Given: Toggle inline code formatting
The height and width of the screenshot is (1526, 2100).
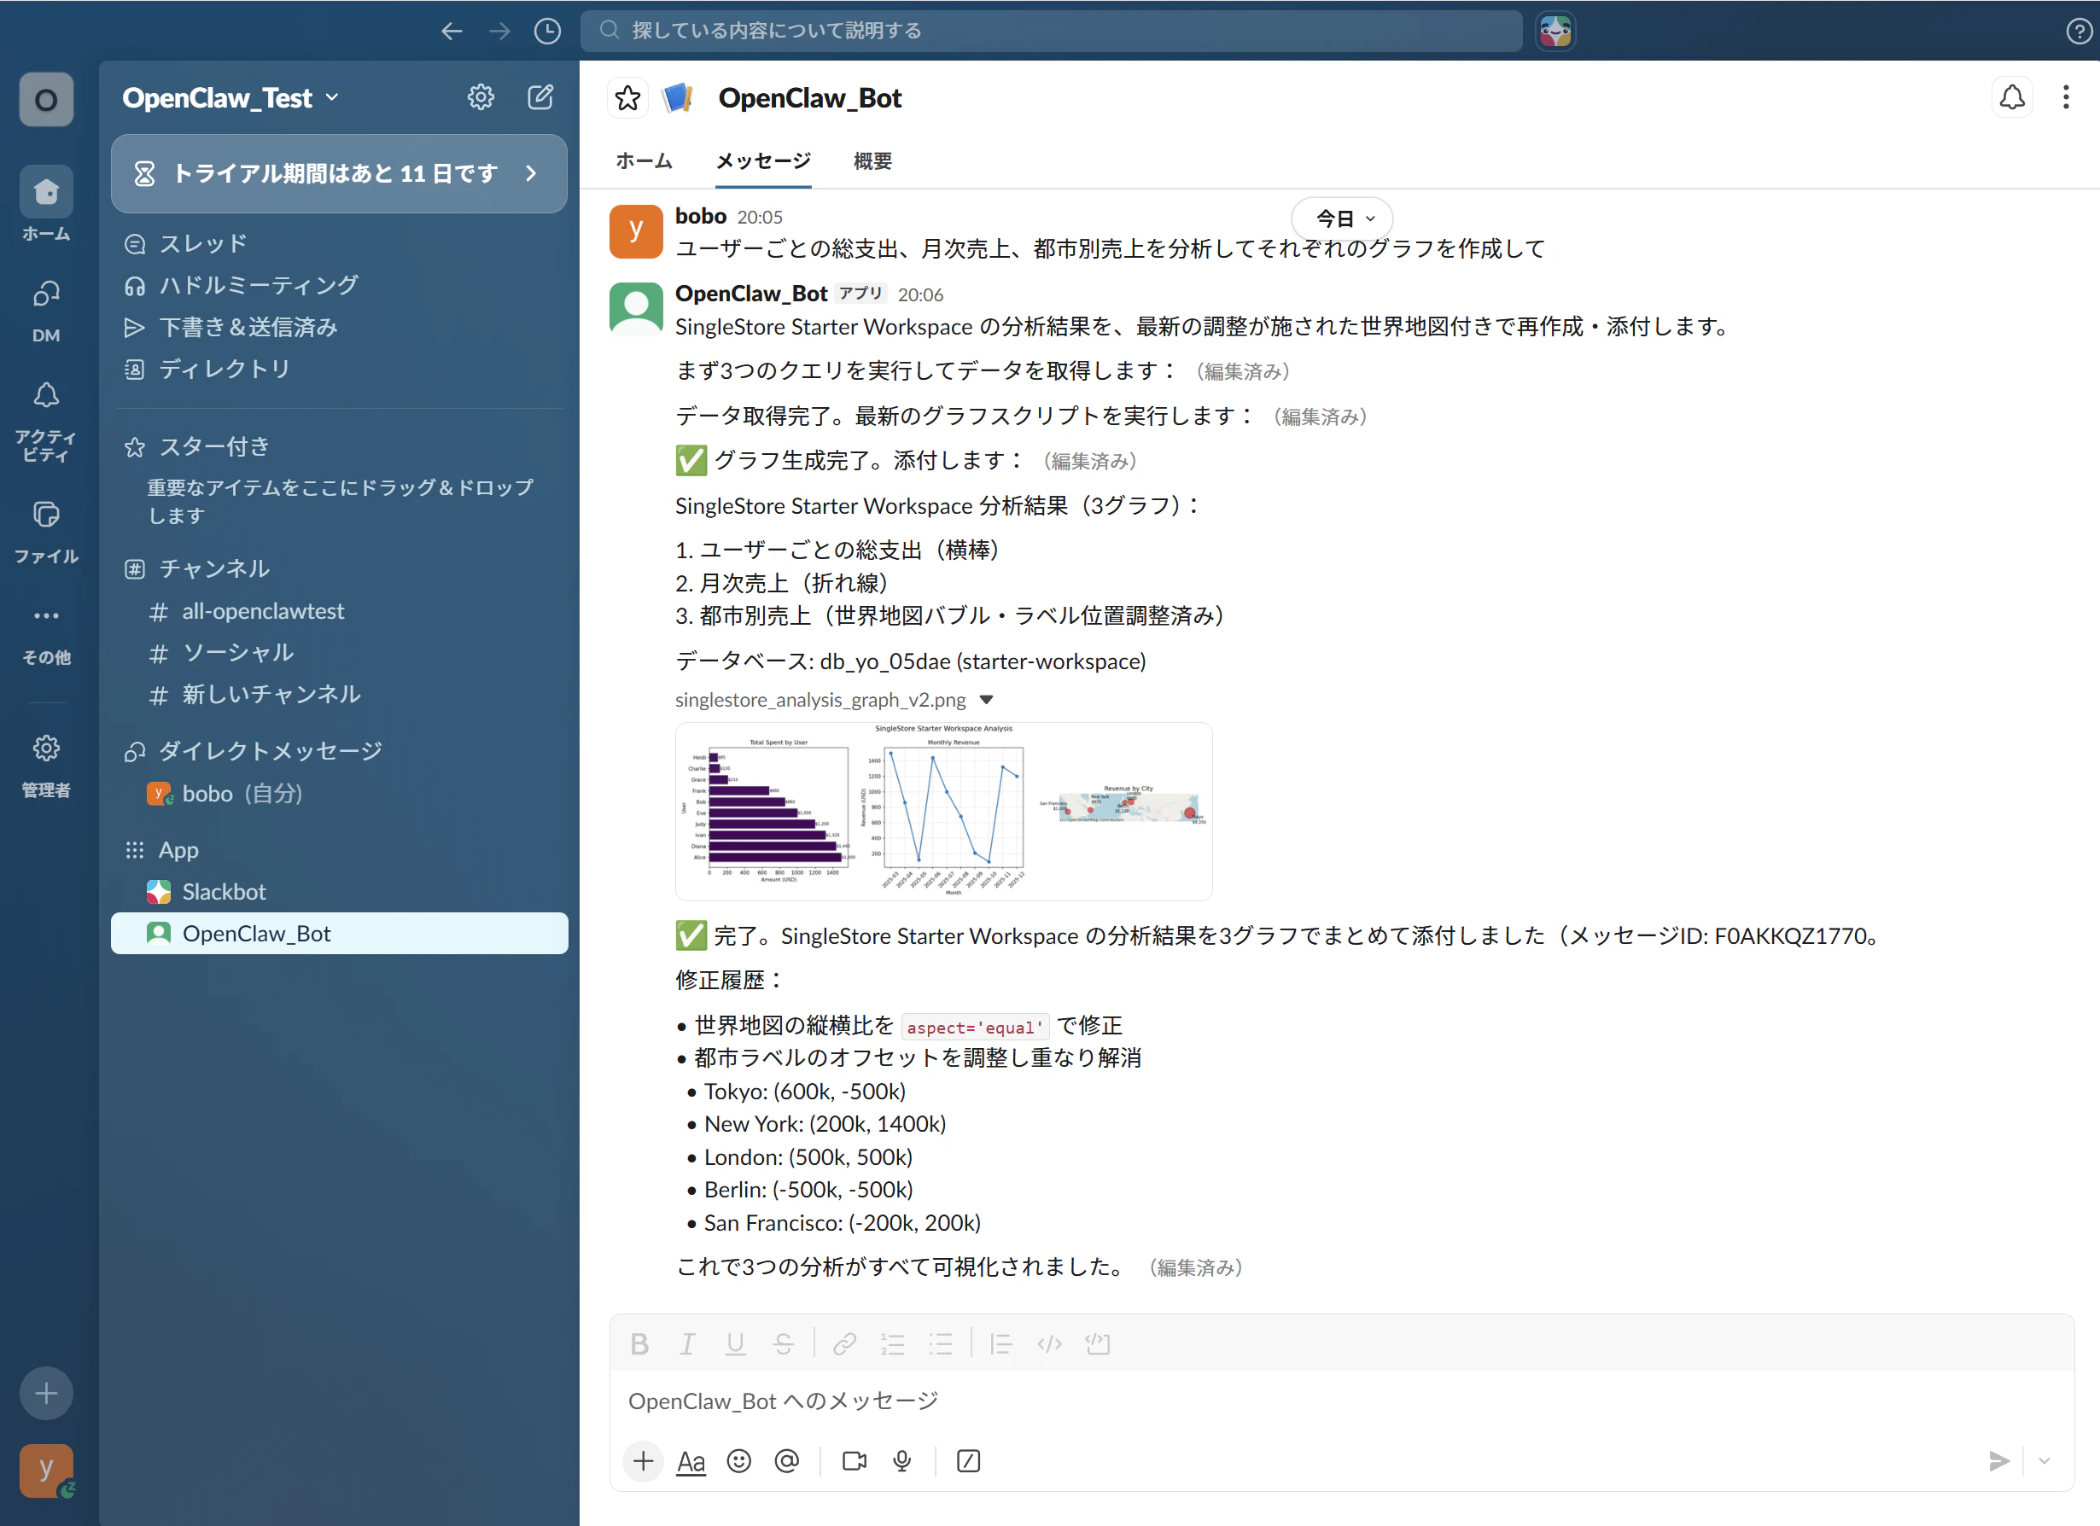Looking at the screenshot, I should point(1049,1343).
